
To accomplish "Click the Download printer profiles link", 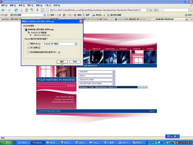I will pyautogui.click(x=63, y=102).
